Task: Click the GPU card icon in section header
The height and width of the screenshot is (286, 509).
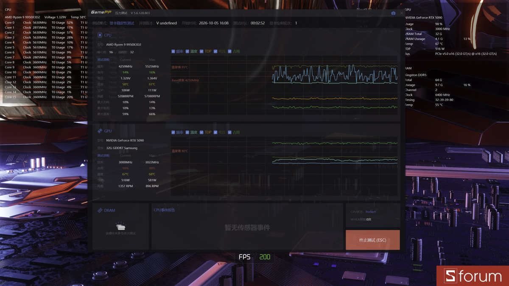Action: 100,131
